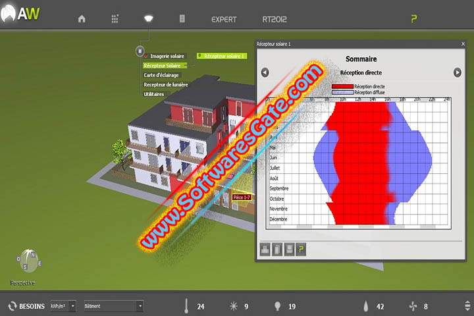Go to next summary page arrow

click(457, 72)
